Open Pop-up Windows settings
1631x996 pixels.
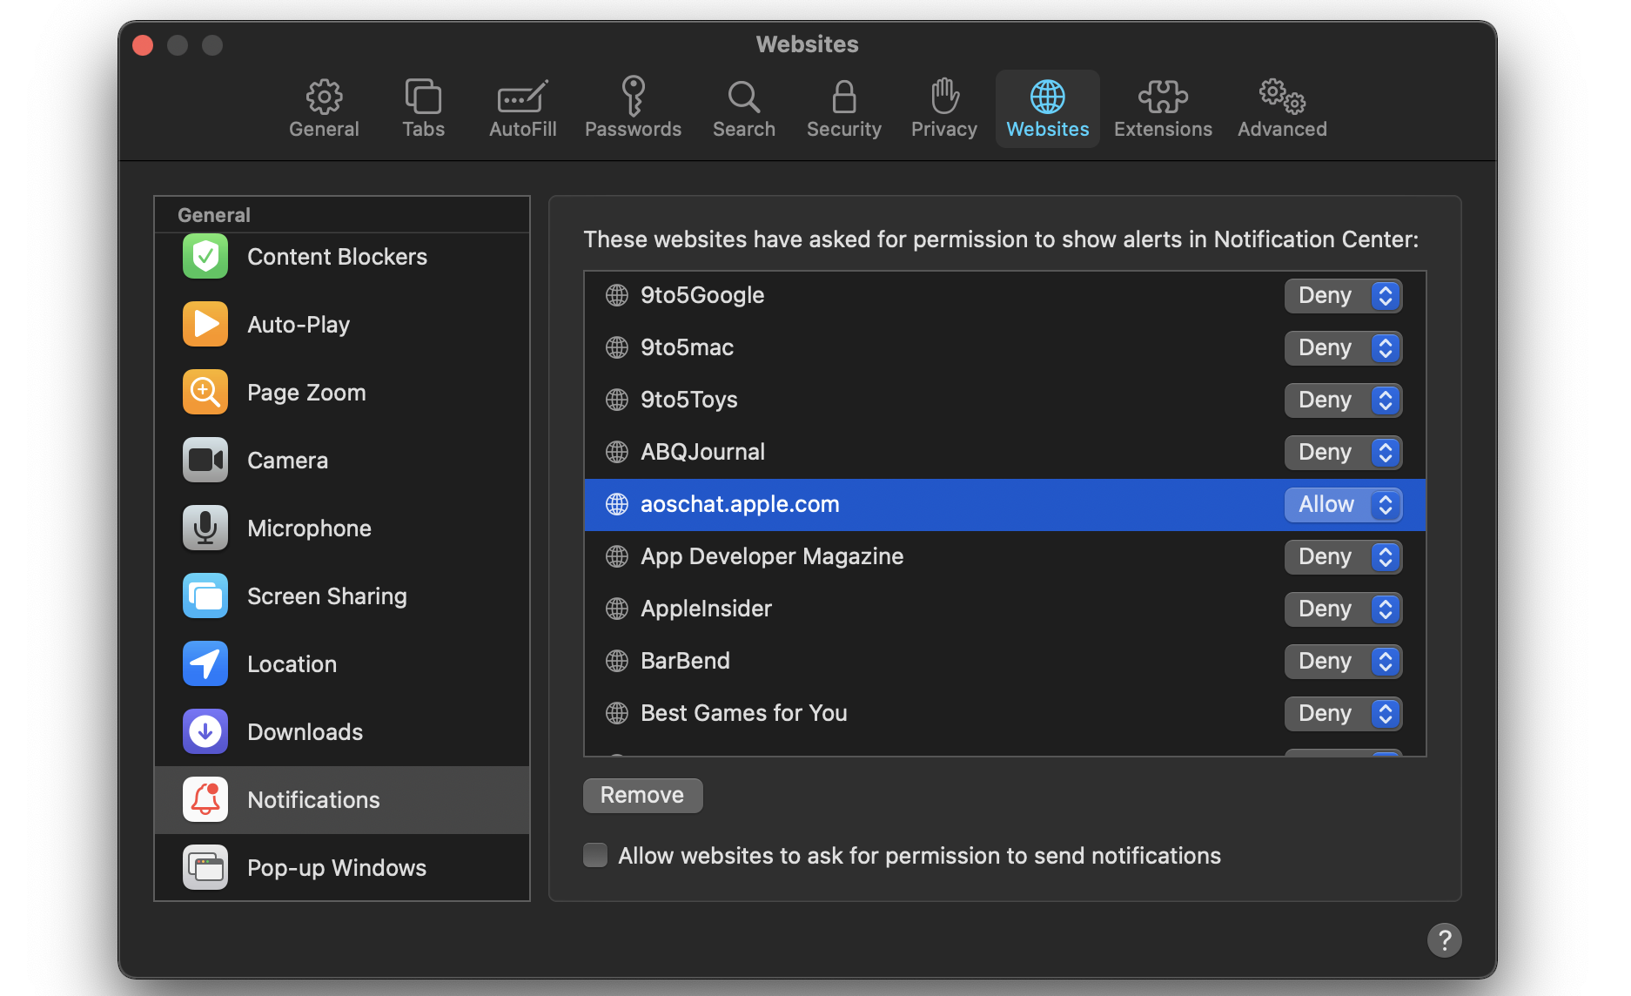point(336,868)
